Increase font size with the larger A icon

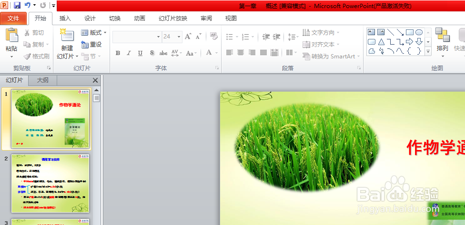point(188,37)
